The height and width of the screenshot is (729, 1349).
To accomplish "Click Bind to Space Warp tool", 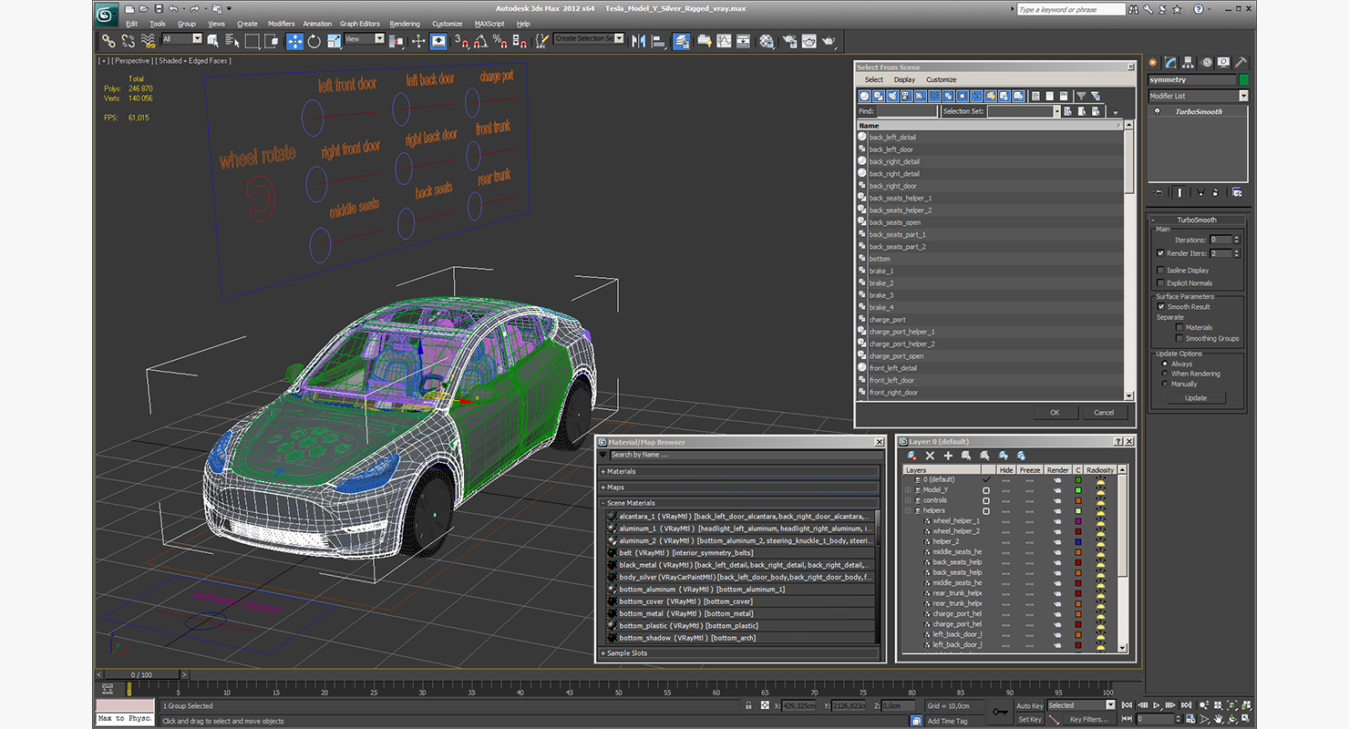I will (148, 41).
